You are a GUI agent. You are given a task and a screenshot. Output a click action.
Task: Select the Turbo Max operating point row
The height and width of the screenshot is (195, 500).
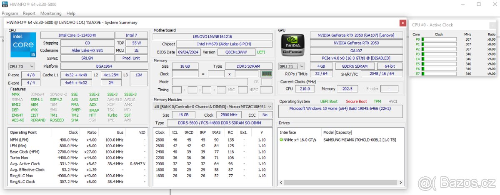(x=78, y=158)
